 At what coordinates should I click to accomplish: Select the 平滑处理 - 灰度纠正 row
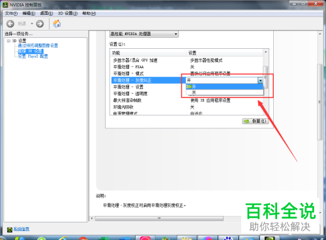pos(149,81)
